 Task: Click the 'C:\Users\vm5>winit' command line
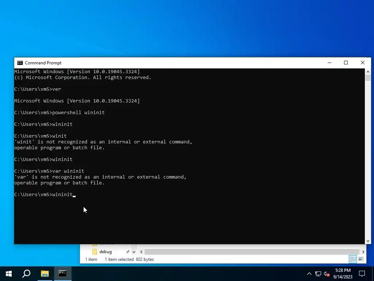(x=41, y=136)
